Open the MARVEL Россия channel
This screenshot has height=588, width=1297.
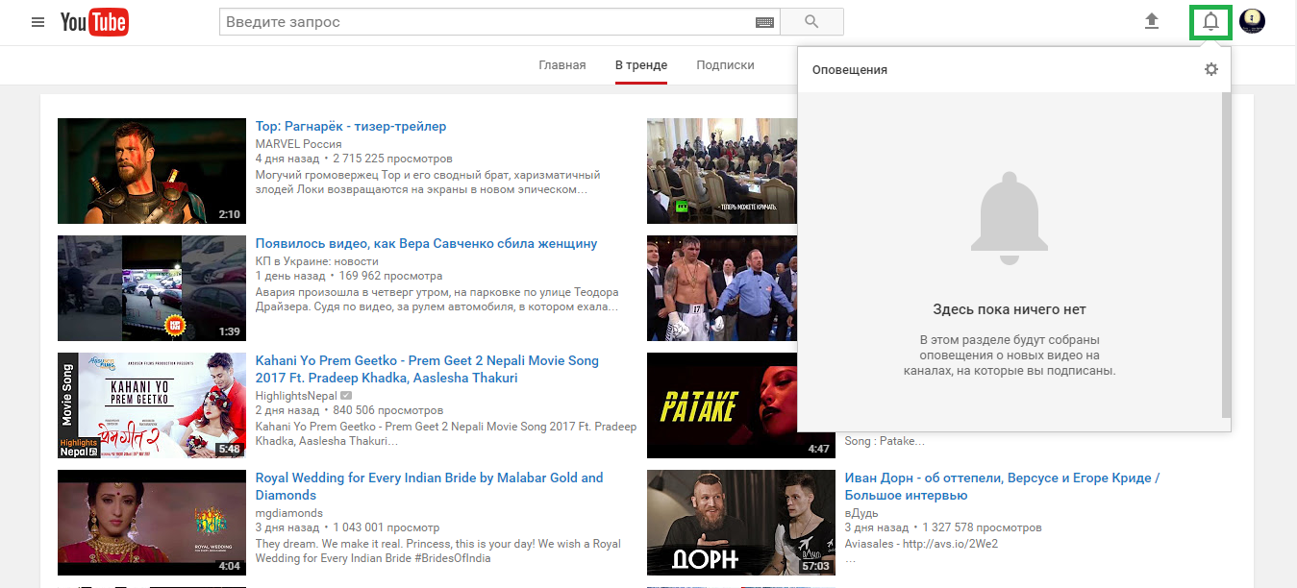click(x=298, y=144)
